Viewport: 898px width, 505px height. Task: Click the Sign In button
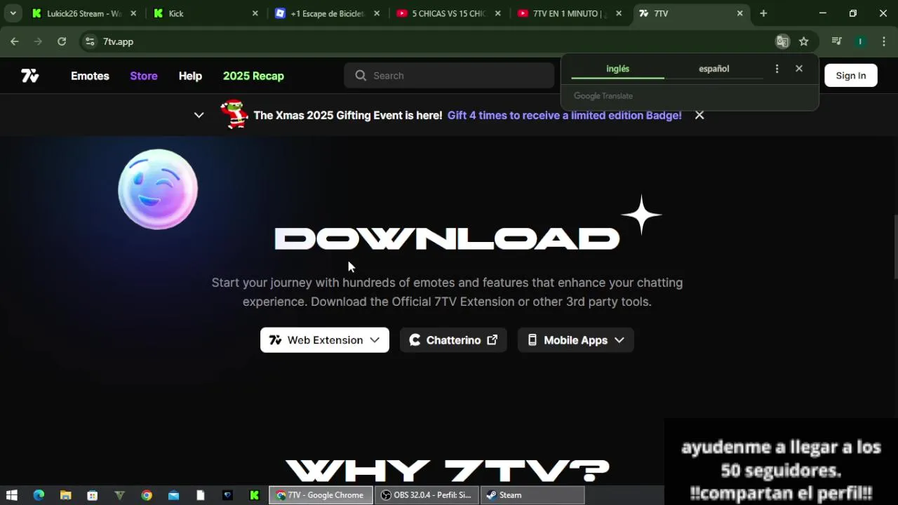tap(851, 76)
